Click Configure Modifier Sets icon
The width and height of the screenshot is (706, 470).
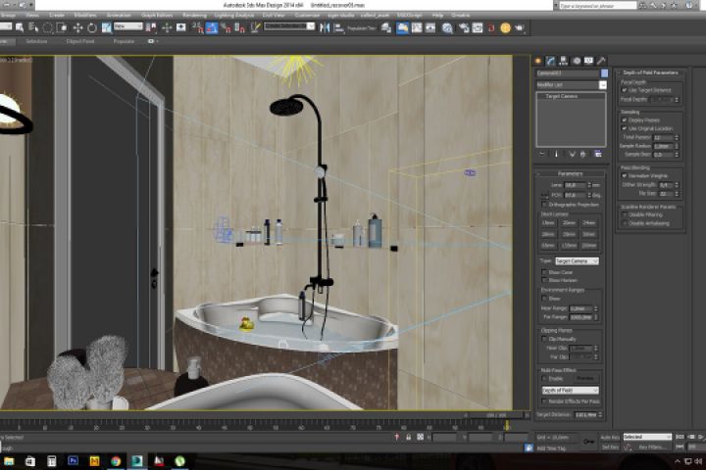point(598,154)
